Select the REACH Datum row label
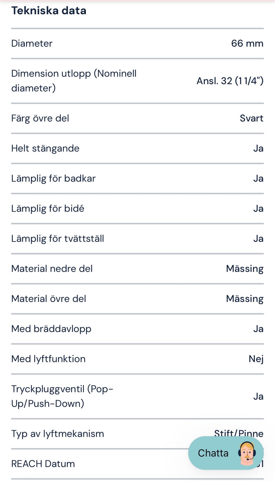Viewport: 275px width, 481px height. [x=43, y=464]
